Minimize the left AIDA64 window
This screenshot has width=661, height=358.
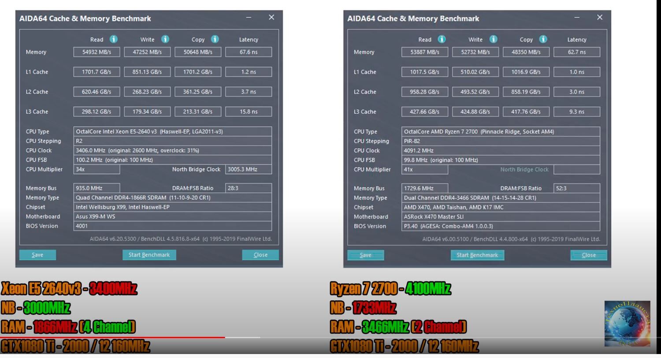tap(249, 18)
